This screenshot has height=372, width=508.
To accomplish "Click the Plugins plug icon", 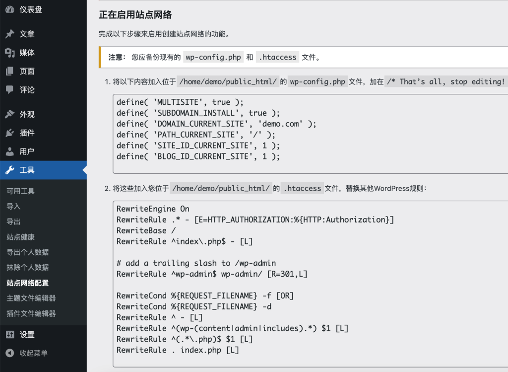I will [x=9, y=133].
